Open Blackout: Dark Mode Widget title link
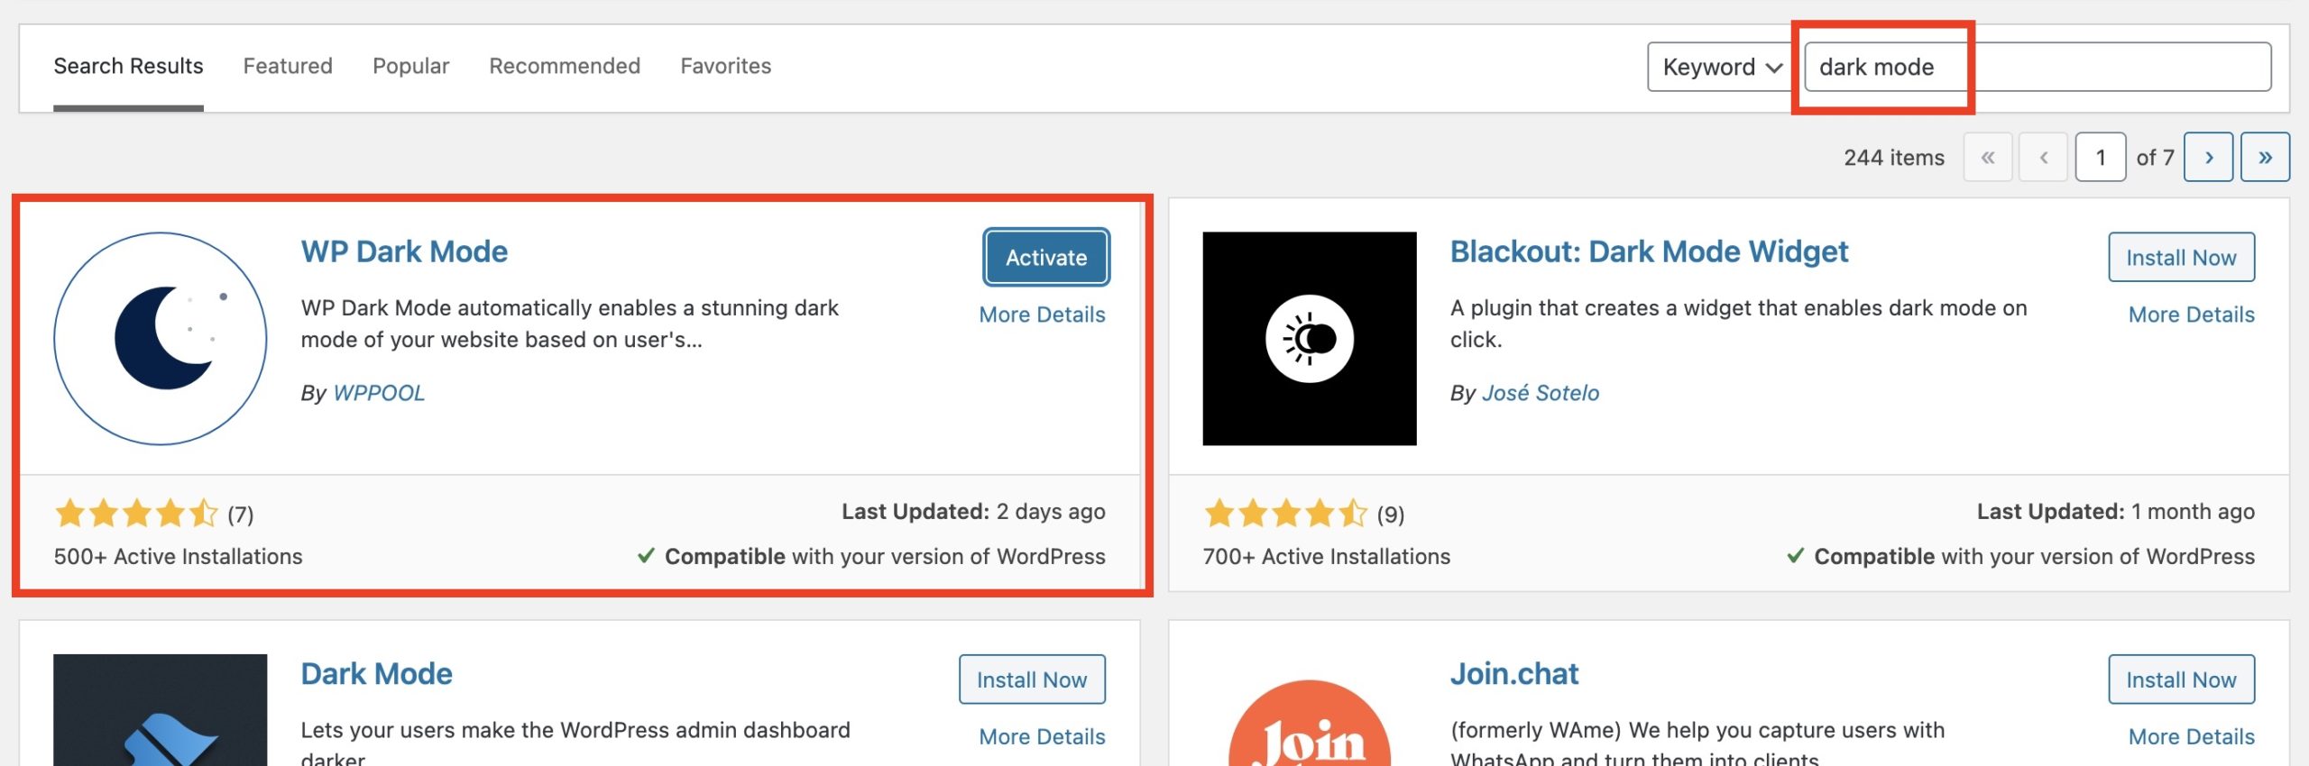Image resolution: width=2309 pixels, height=766 pixels. [x=1649, y=251]
